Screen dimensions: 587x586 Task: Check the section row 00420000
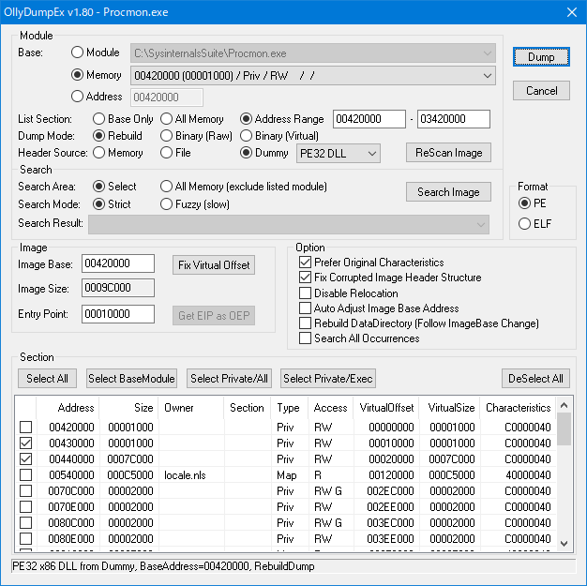pyautogui.click(x=26, y=427)
